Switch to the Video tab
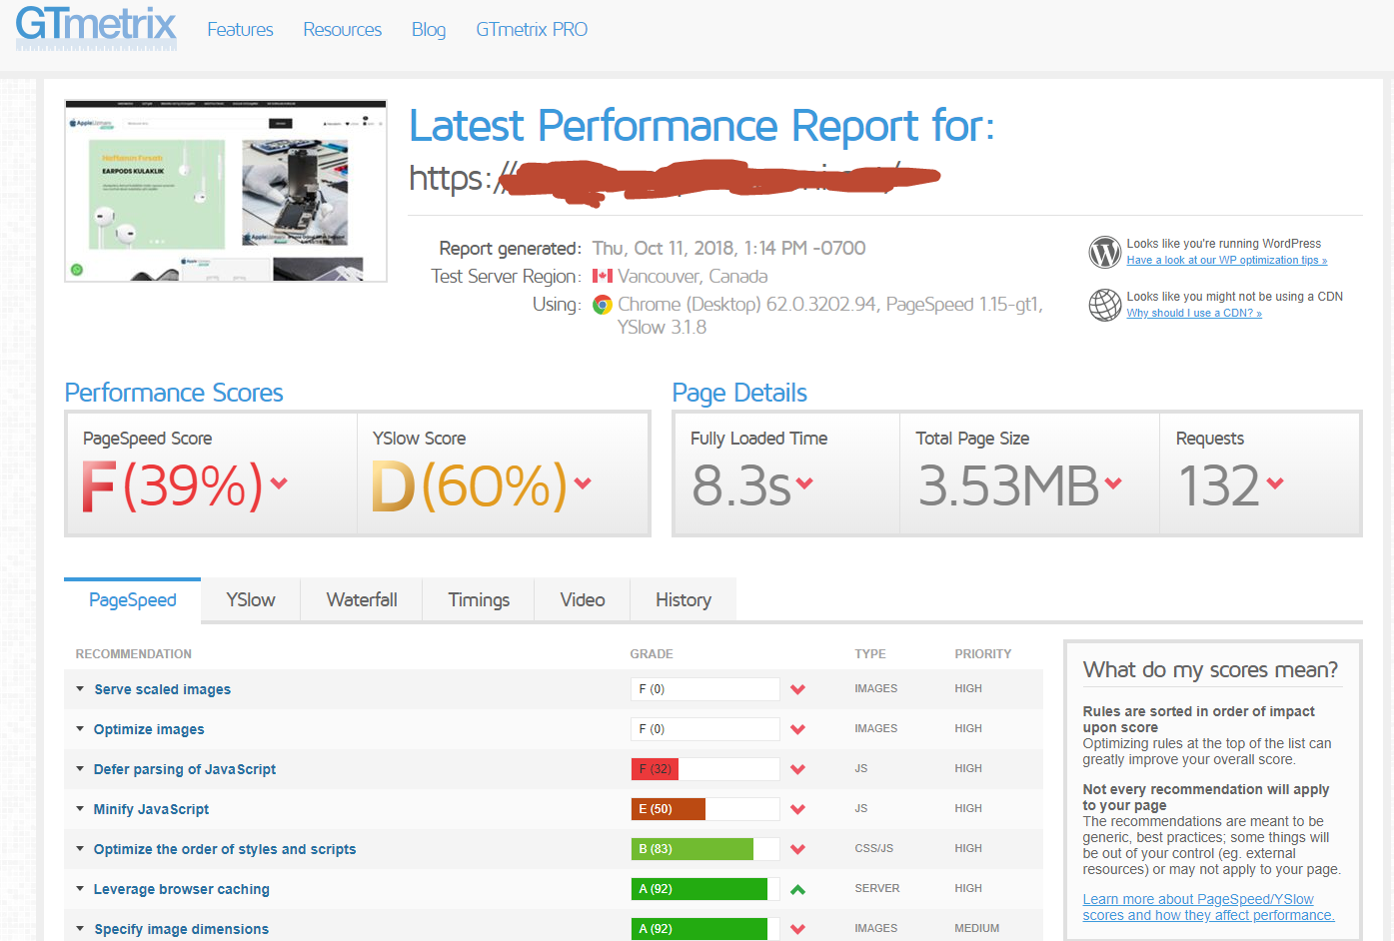The width and height of the screenshot is (1394, 941). [x=583, y=600]
